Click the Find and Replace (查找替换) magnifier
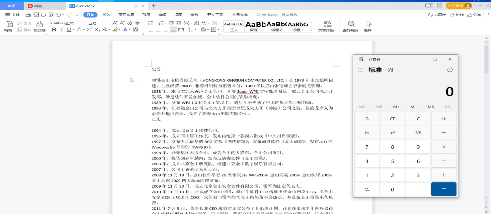 (351, 24)
